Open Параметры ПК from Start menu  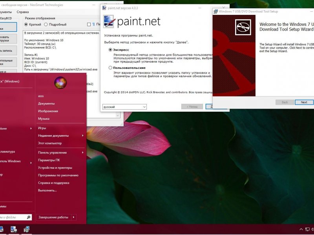[x=49, y=160]
